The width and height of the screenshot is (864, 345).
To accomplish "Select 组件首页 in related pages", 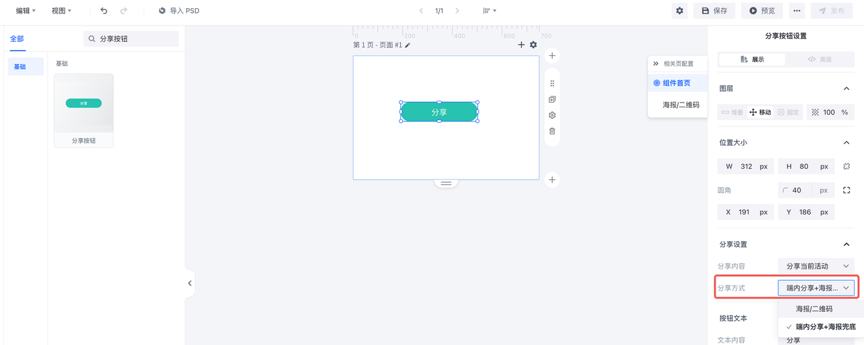I will [x=678, y=83].
